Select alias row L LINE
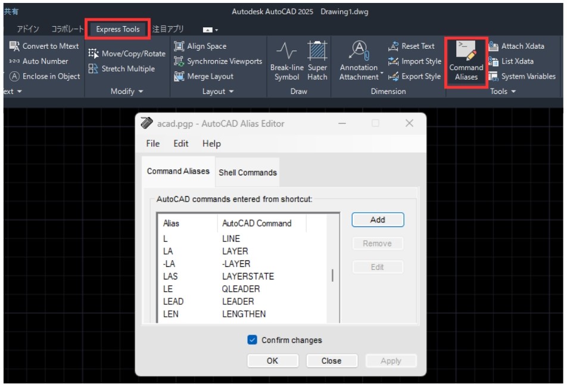This screenshot has height=387, width=567. [242, 238]
